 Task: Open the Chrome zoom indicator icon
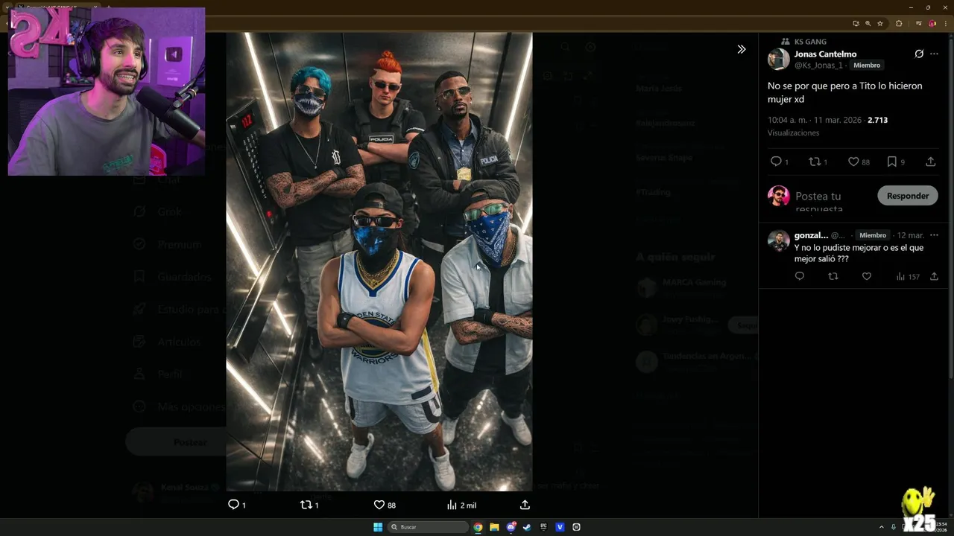[868, 23]
